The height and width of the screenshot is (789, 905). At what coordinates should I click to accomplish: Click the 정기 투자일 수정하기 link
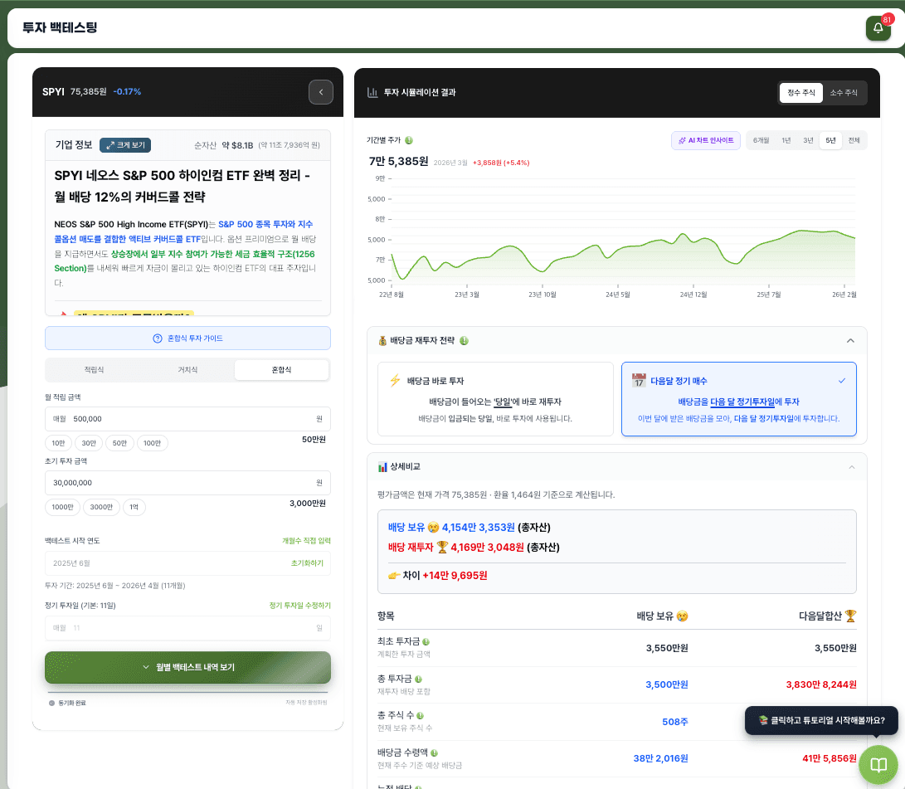[299, 606]
